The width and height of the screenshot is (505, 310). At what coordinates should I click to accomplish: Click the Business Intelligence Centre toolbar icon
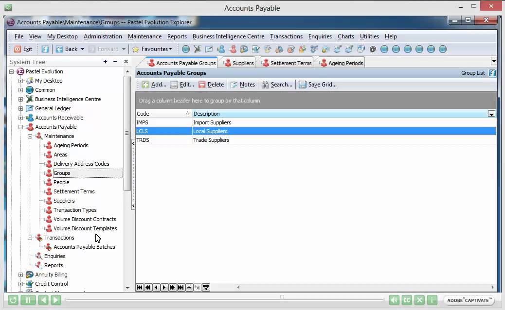[197, 49]
